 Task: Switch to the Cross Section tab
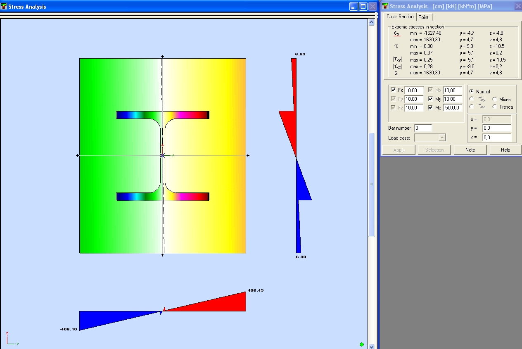click(400, 17)
